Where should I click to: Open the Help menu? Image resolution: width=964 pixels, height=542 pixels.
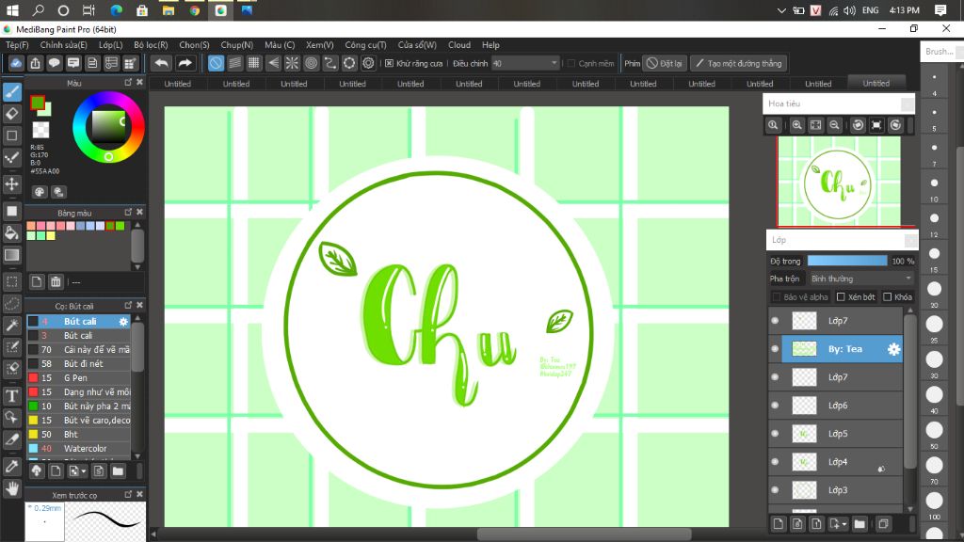pyautogui.click(x=490, y=45)
